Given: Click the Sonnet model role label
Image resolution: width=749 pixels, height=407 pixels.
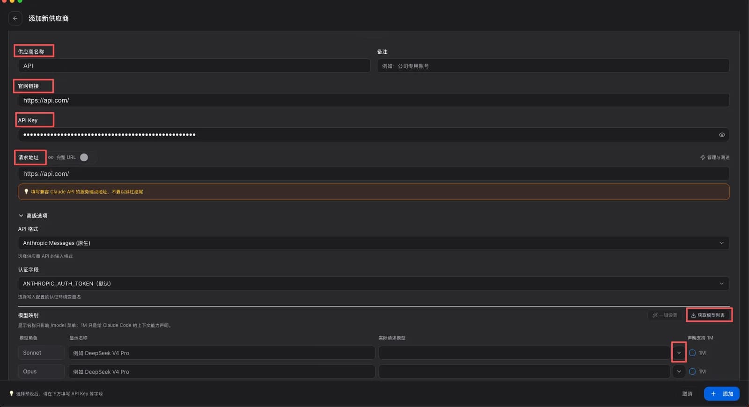Looking at the screenshot, I should [x=41, y=353].
